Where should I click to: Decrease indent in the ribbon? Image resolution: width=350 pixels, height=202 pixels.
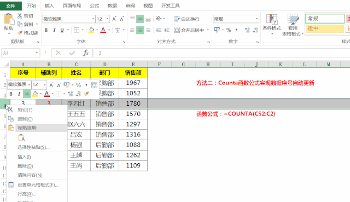(159, 30)
